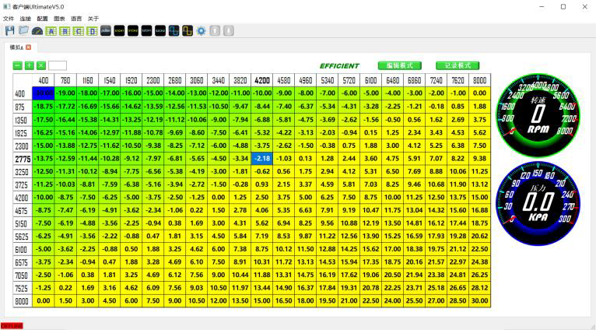
Task: Click the value input field above table
Action: click(x=58, y=66)
